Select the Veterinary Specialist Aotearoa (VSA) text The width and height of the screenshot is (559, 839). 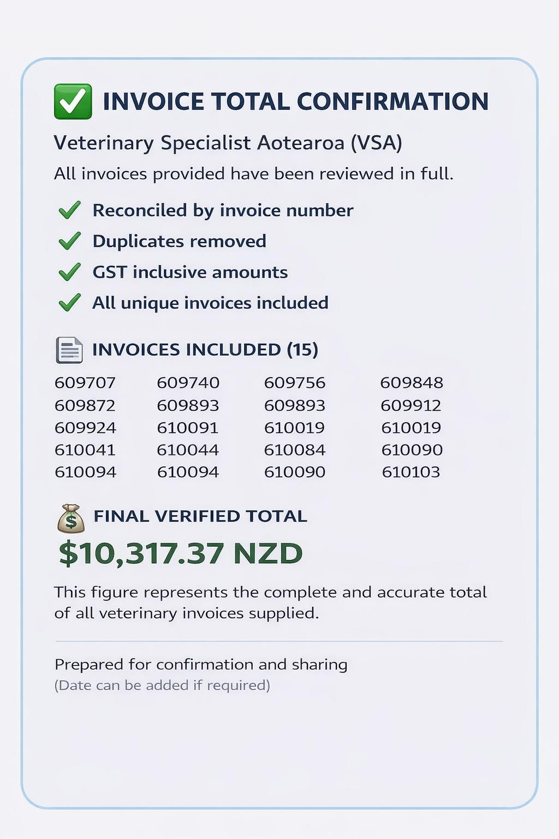point(228,143)
